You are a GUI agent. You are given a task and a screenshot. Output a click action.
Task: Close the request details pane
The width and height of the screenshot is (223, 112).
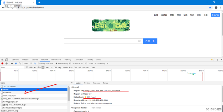(72, 83)
